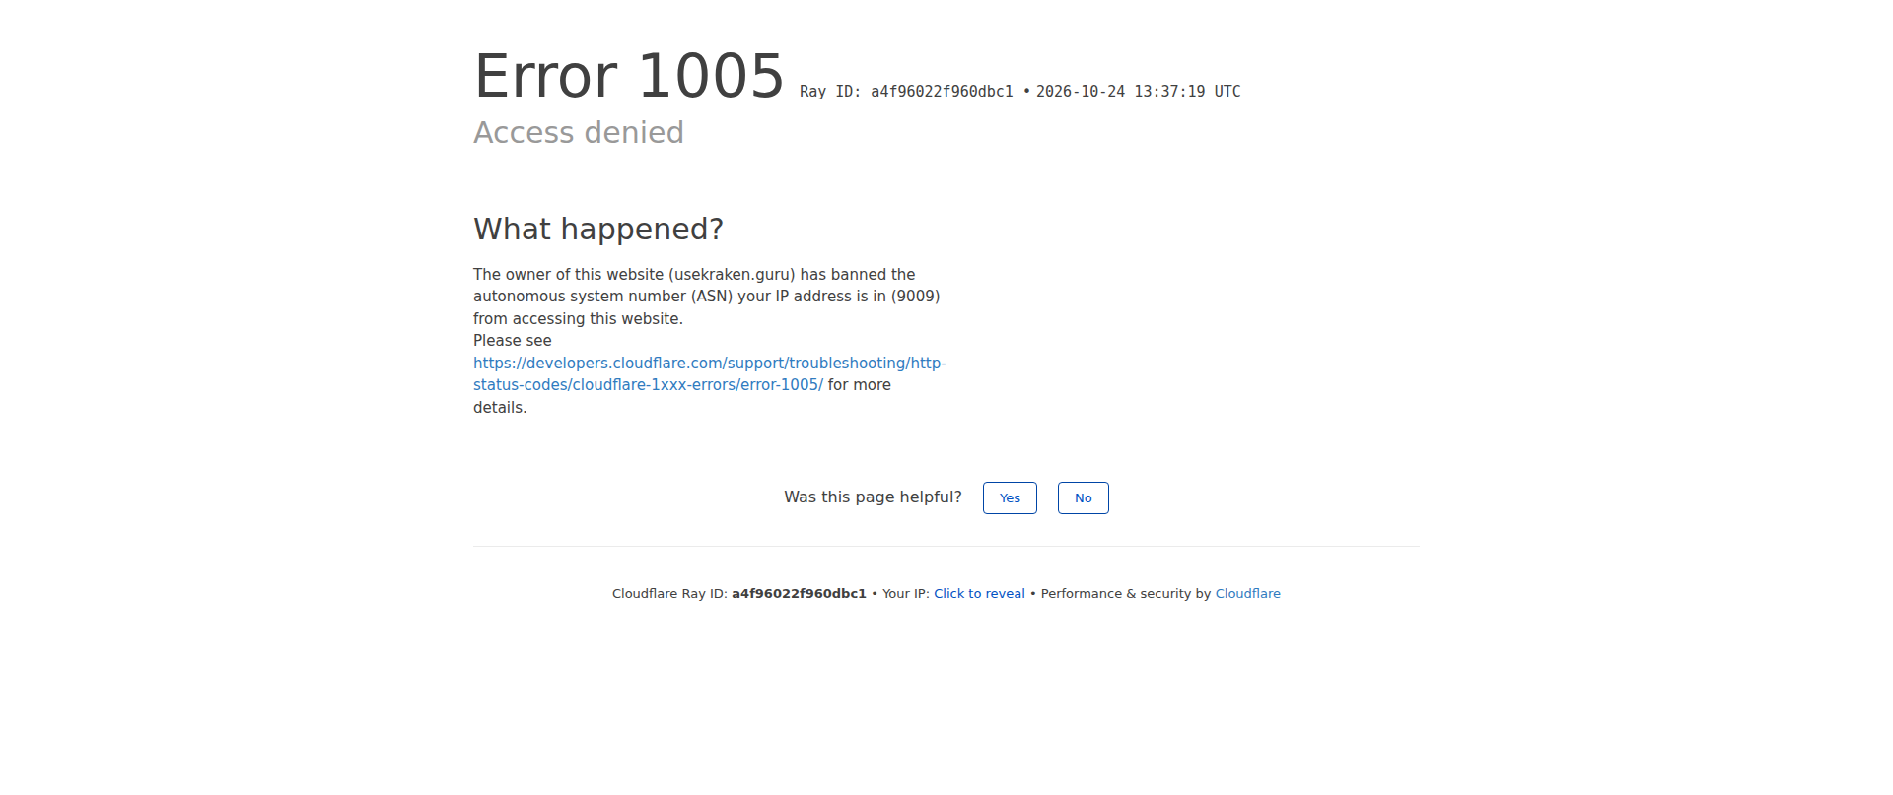This screenshot has height=795, width=1893.
Task: Click the bold Ray ID in footer
Action: point(799,594)
